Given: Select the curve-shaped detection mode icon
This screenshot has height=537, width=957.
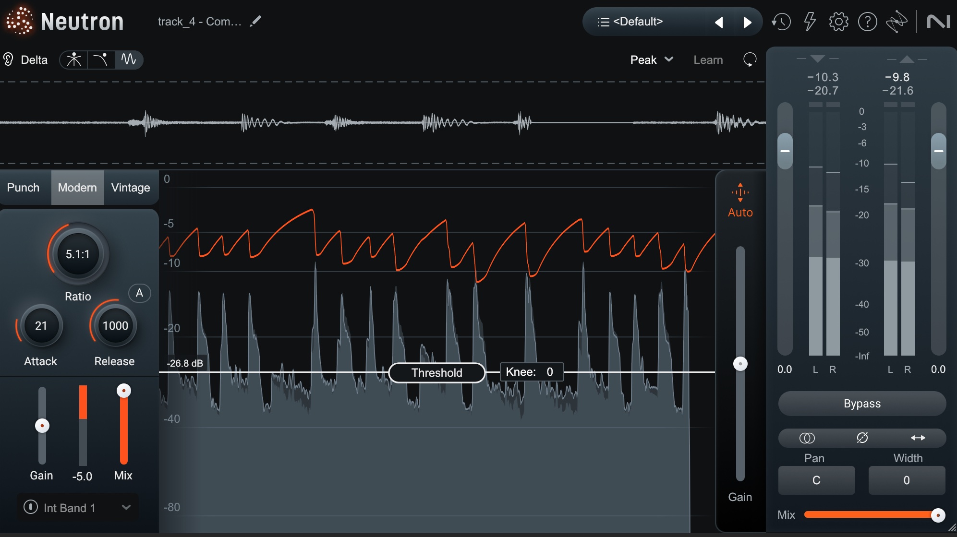Looking at the screenshot, I should click(x=101, y=60).
